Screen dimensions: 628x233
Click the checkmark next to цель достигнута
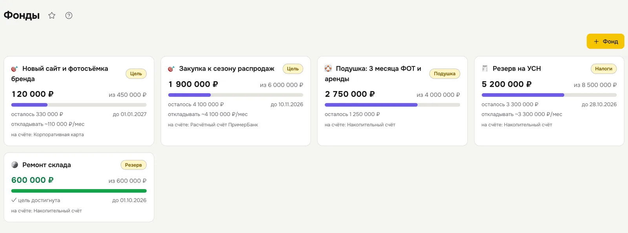point(14,200)
